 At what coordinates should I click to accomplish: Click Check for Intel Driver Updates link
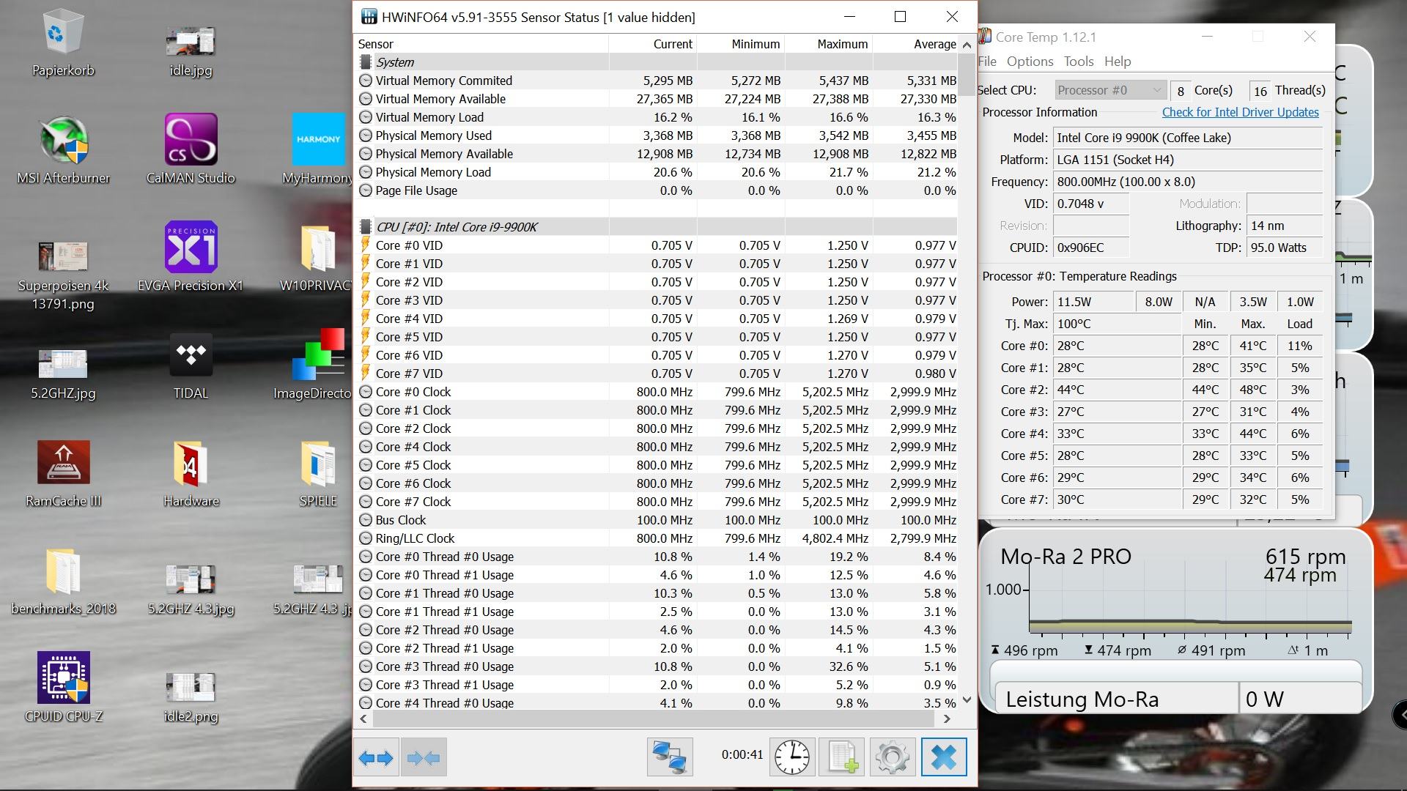click(1240, 112)
